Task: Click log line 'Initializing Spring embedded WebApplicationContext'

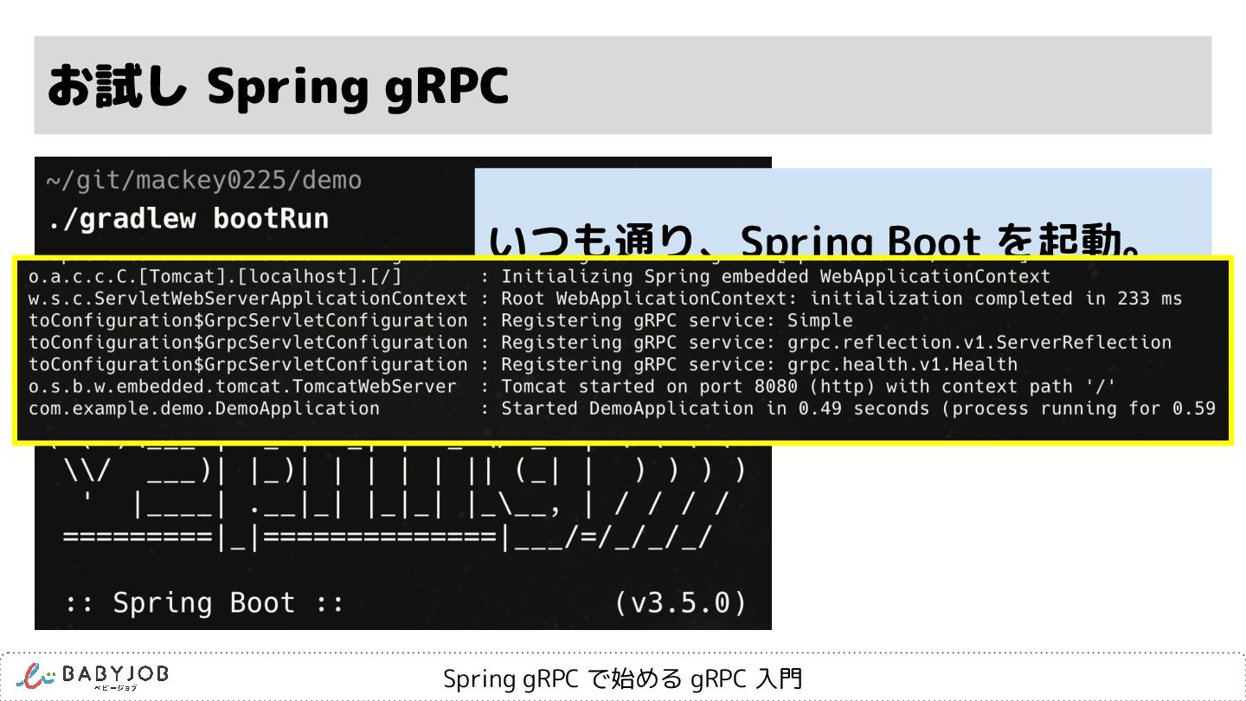Action: (x=775, y=277)
